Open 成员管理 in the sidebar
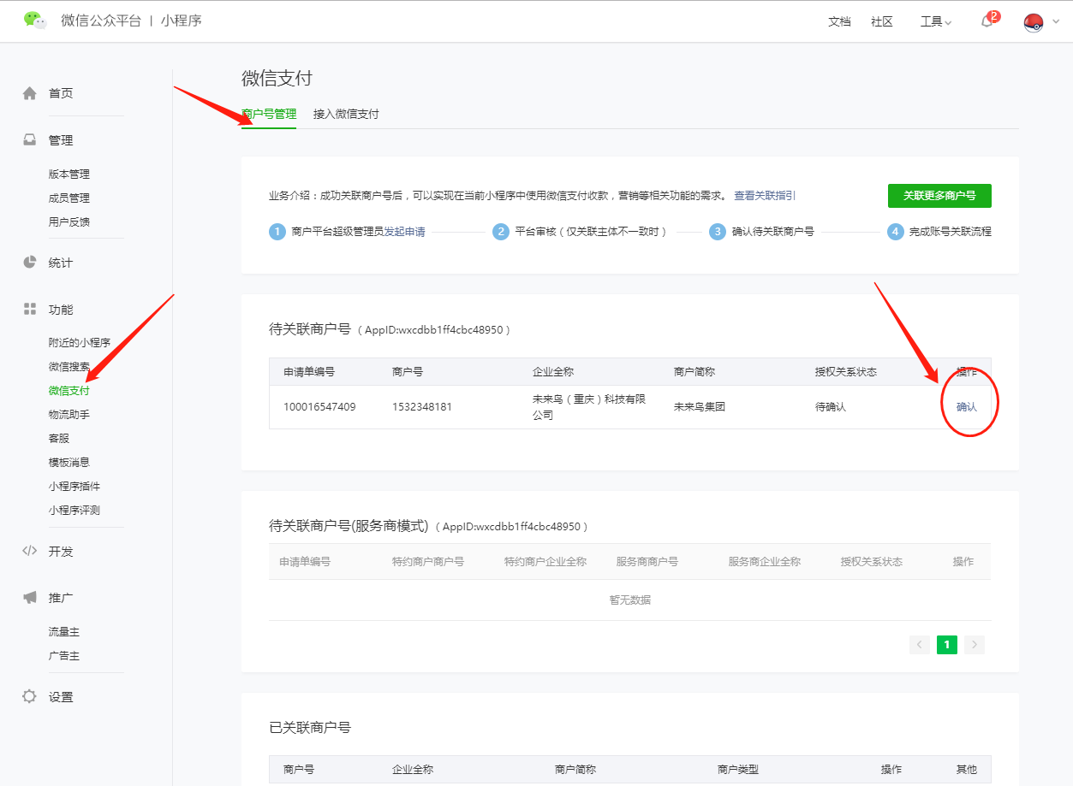The width and height of the screenshot is (1073, 786). point(69,198)
